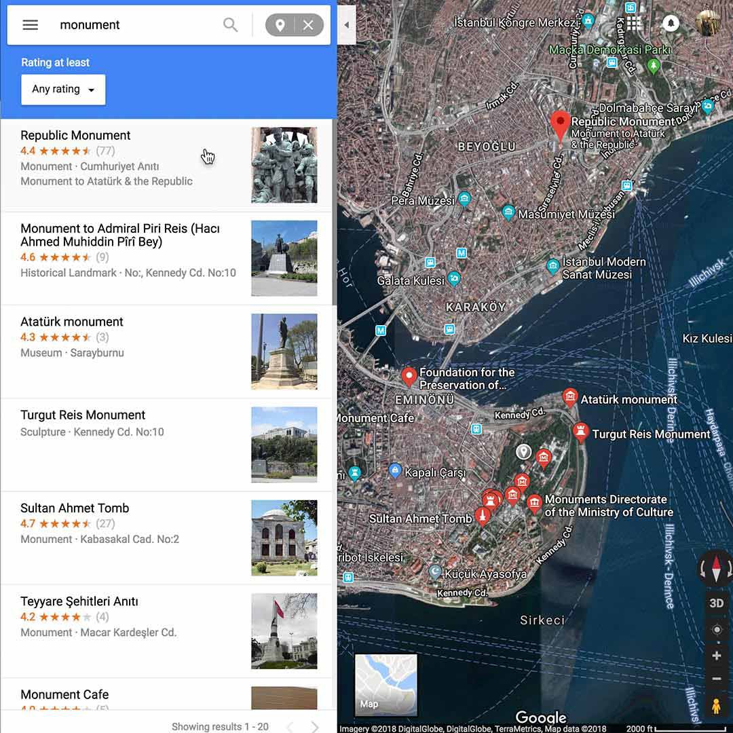
Task: Click the "Showing results 1 - 20" text
Action: [x=220, y=726]
